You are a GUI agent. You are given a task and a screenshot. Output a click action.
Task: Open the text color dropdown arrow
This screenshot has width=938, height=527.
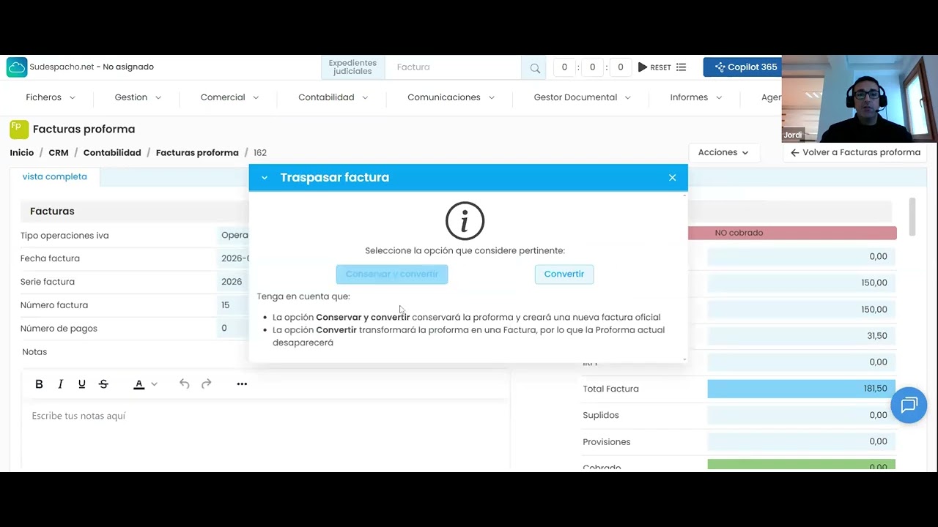[x=154, y=384]
